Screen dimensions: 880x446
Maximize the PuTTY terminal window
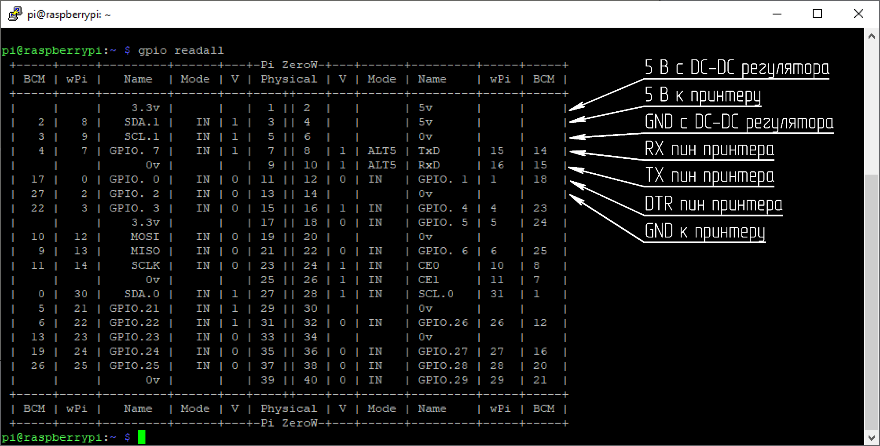(817, 14)
